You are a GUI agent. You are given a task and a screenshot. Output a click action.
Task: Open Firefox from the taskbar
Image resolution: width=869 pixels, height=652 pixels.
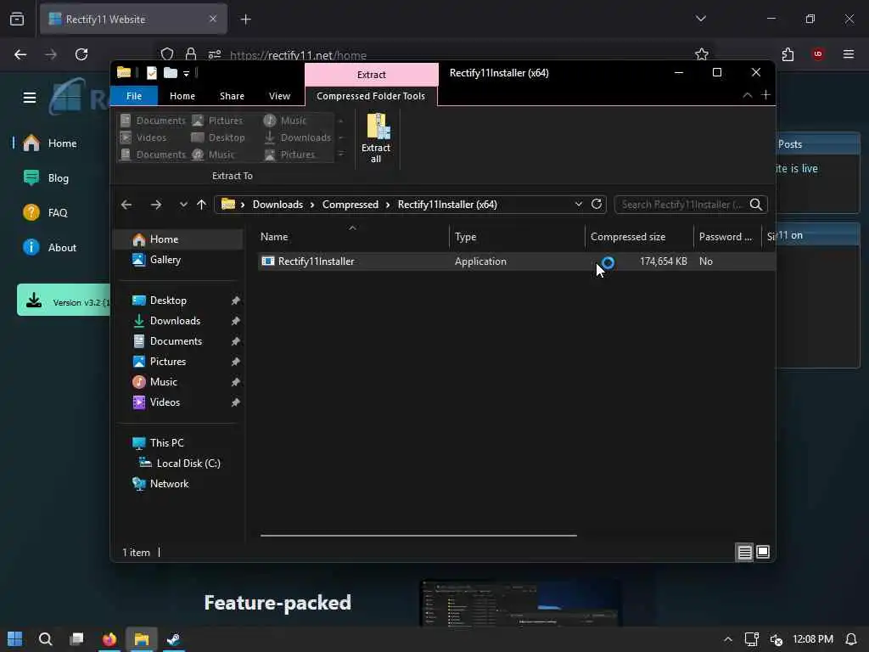point(109,639)
